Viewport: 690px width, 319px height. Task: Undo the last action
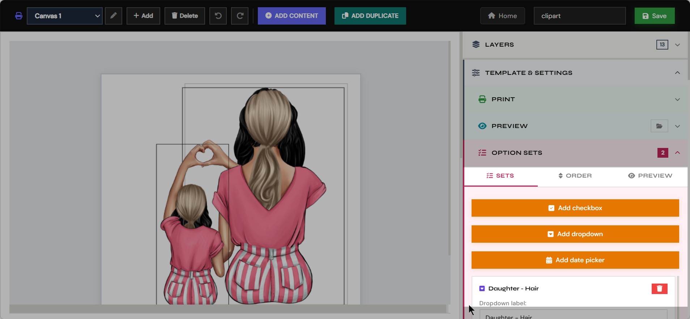point(218,16)
